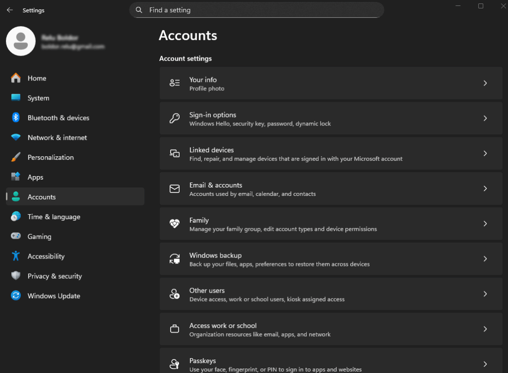
Task: Click the Bluetooth icon in sidebar
Action: [15, 118]
